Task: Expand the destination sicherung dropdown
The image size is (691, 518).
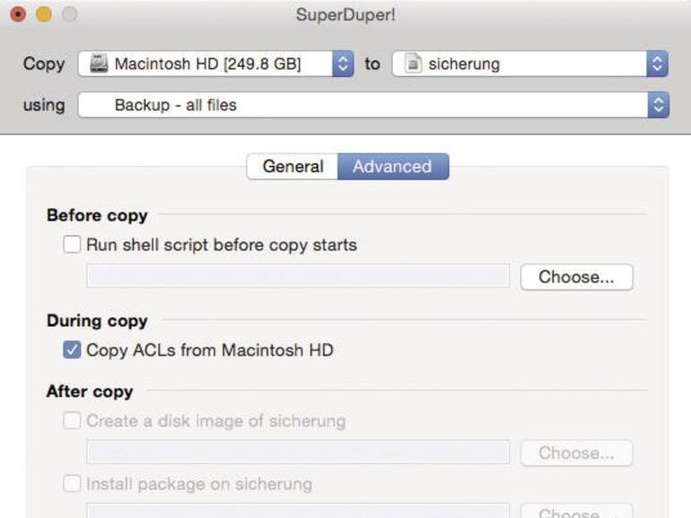Action: tap(529, 65)
